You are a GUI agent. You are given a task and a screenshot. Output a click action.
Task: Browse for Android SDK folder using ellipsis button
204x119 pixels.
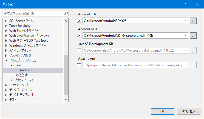click(x=193, y=21)
